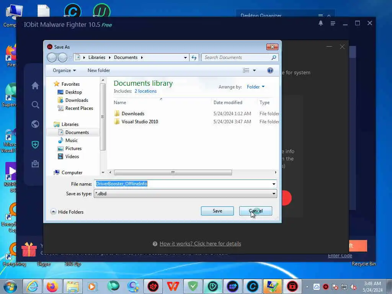Open the Organize dropdown menu

point(64,70)
